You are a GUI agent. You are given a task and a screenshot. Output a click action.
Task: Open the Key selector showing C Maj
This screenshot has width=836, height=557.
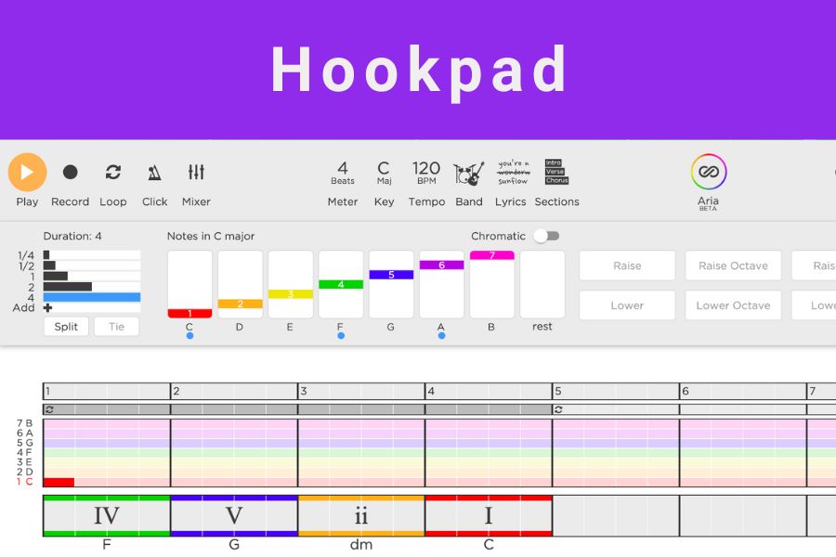tap(384, 173)
